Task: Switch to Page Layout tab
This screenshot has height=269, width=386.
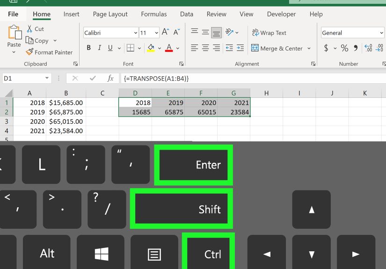Action: [x=110, y=14]
